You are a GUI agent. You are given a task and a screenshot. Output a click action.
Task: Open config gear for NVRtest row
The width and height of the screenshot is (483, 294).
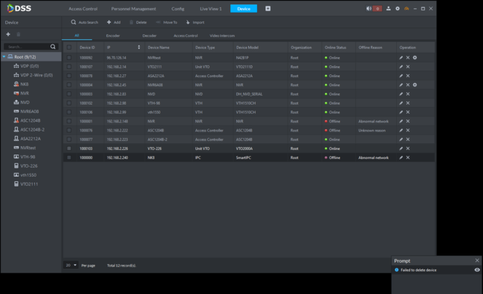tap(415, 58)
